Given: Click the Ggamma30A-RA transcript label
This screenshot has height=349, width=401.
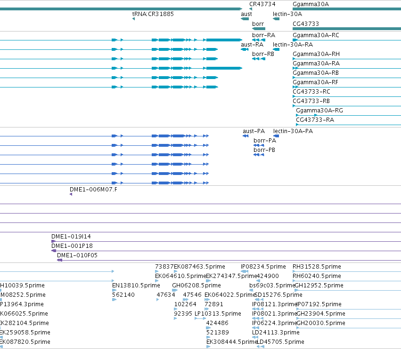Looking at the screenshot, I should [316, 63].
